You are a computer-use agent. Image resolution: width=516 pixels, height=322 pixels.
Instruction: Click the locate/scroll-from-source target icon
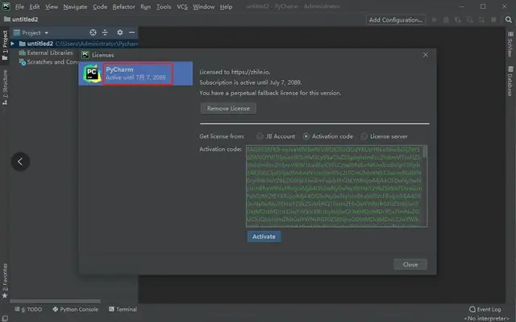(94, 32)
